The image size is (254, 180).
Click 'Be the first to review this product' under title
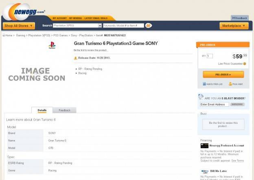click(90, 50)
